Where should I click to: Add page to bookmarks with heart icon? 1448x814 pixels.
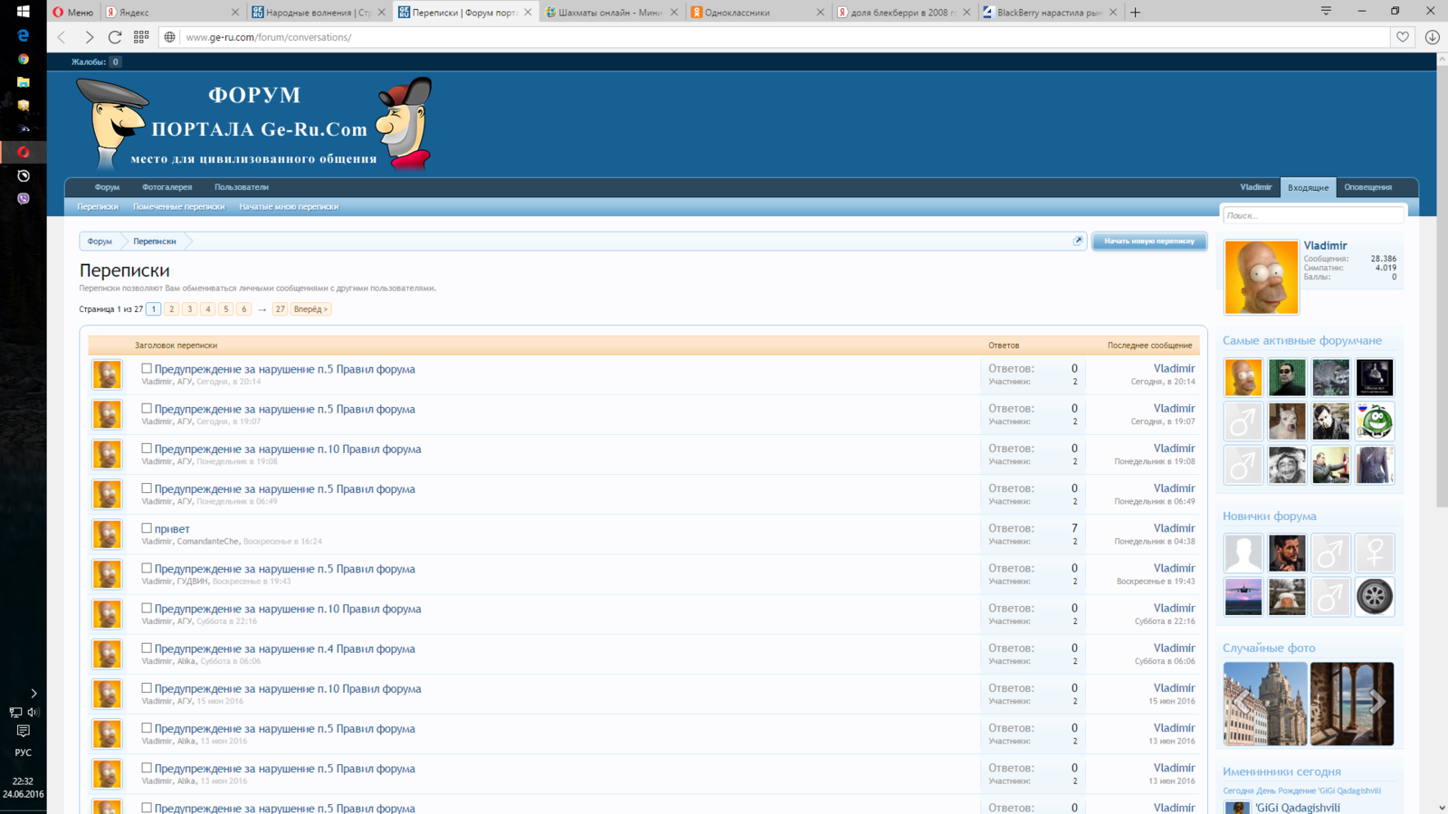1402,37
